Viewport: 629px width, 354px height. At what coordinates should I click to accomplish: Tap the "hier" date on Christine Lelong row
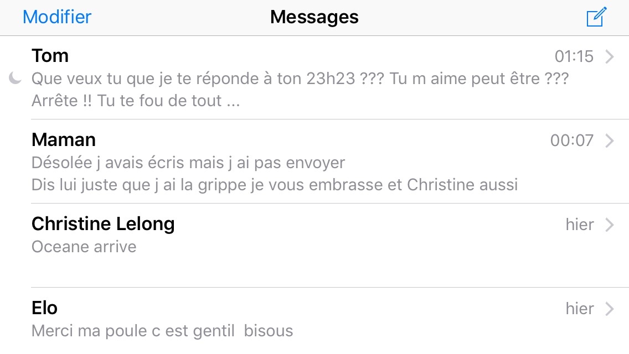(x=580, y=225)
